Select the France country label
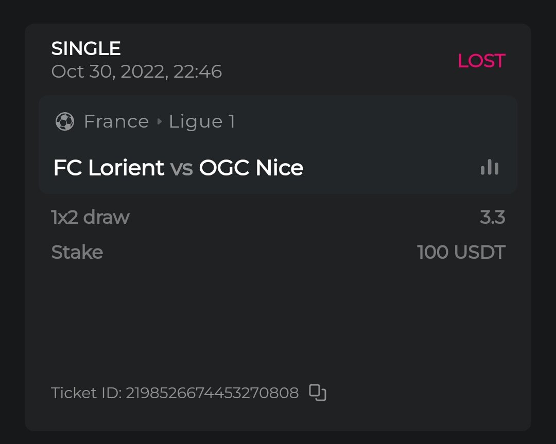The image size is (556, 444). click(116, 122)
